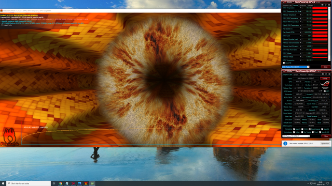Click the blue info icon in update notification
The height and width of the screenshot is (186, 332).
tap(285, 144)
